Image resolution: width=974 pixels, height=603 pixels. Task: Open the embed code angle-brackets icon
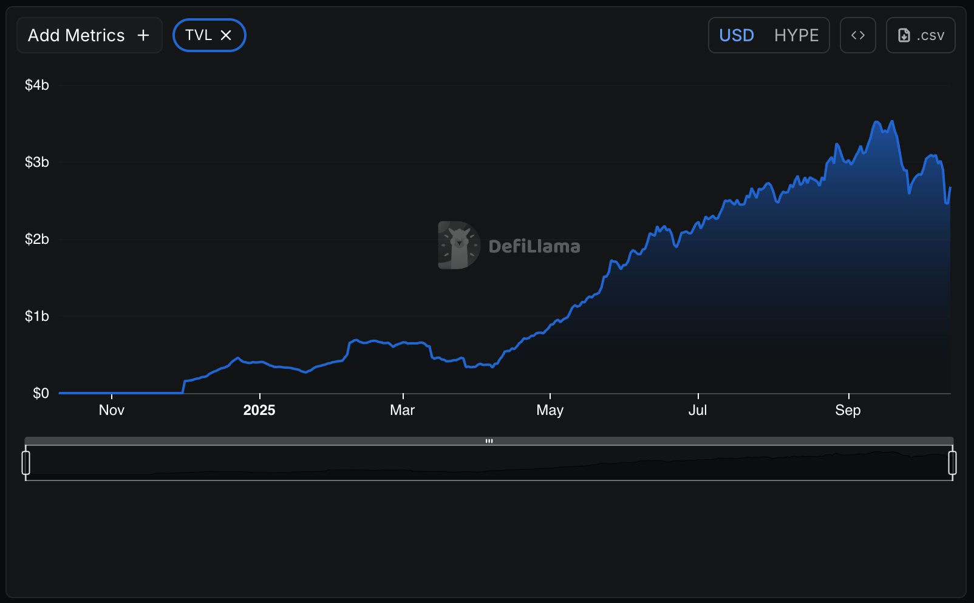(x=857, y=36)
